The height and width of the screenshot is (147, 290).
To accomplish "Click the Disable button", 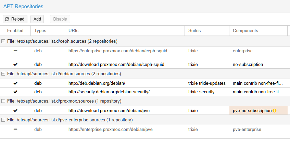I will coord(60,19).
